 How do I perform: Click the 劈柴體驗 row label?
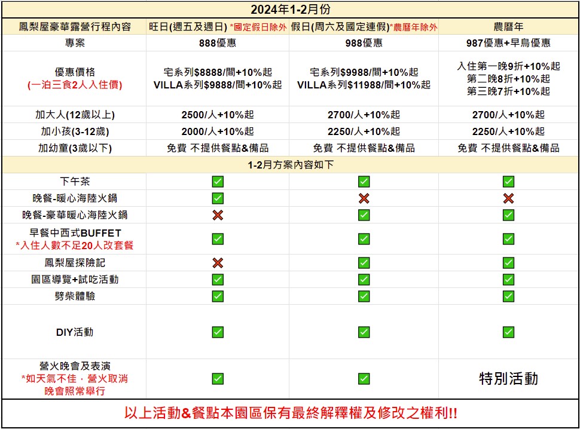[x=75, y=296]
